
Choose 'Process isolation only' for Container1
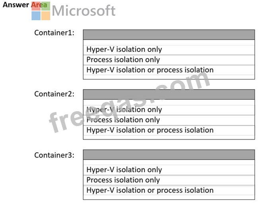click(x=123, y=60)
